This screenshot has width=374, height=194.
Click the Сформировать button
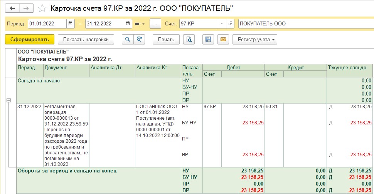[30, 40]
